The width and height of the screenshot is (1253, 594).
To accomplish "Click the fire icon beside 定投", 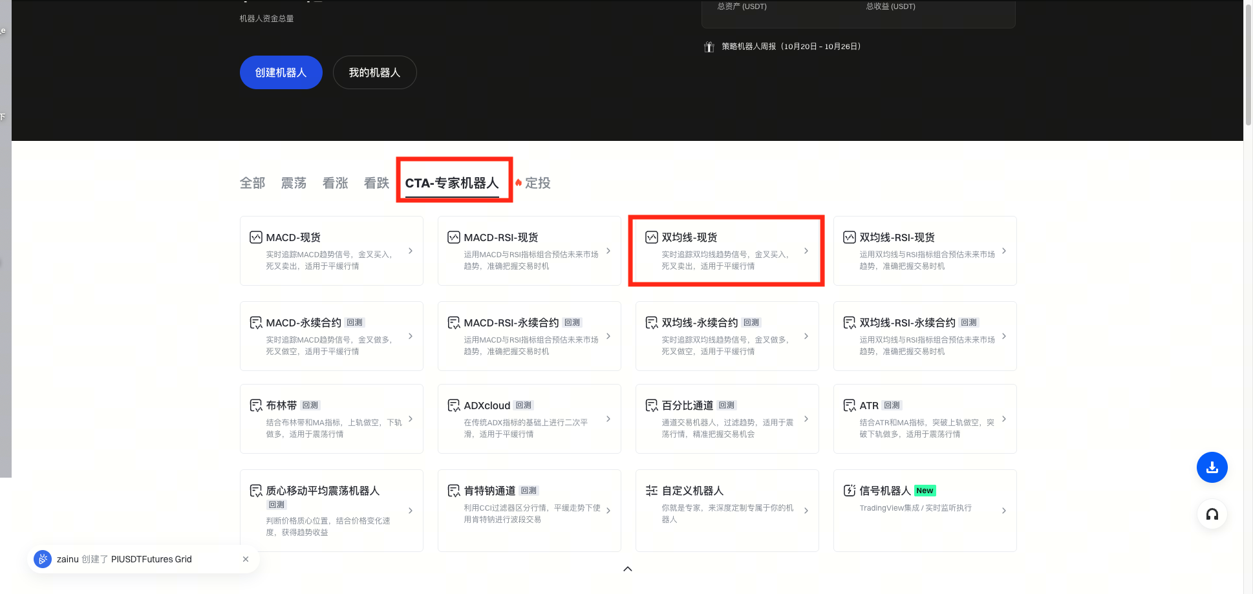I will [x=519, y=183].
